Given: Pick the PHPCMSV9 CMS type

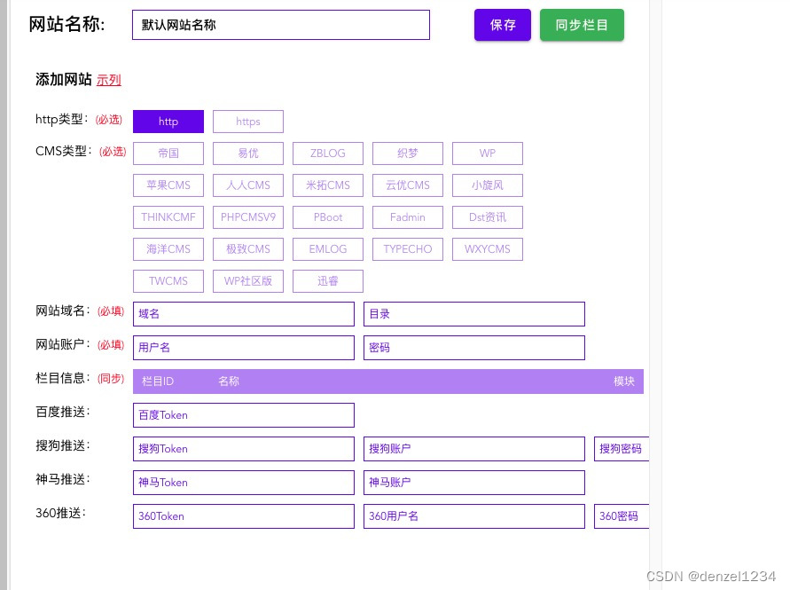Looking at the screenshot, I should point(248,217).
